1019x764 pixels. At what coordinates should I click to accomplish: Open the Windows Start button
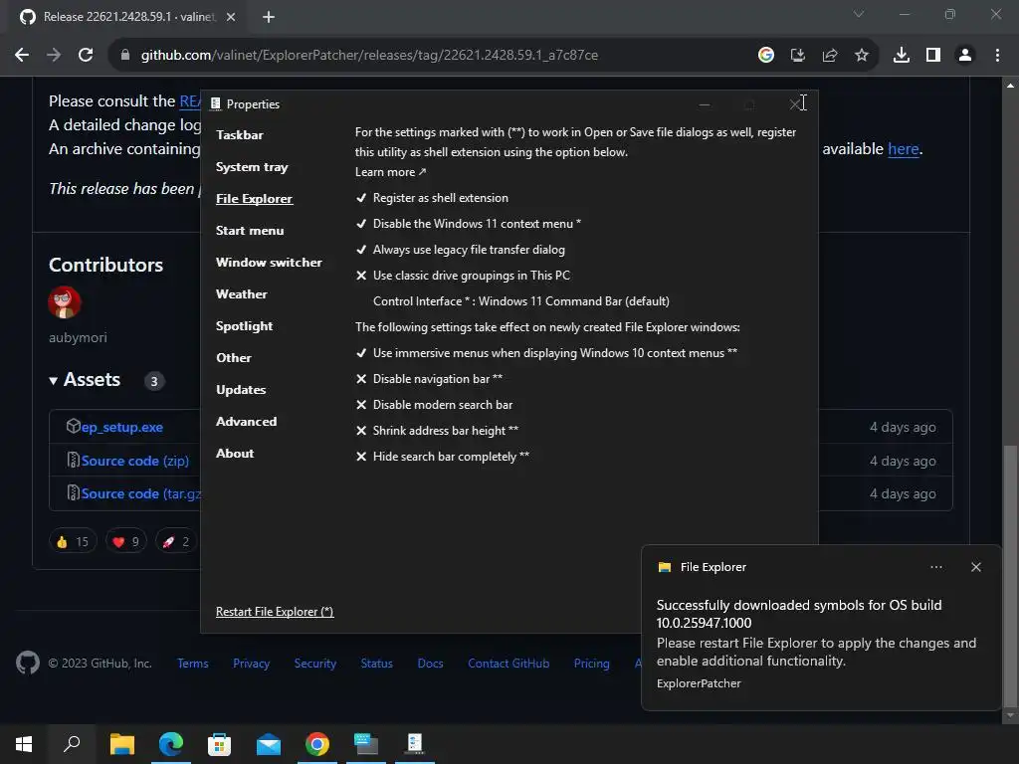click(x=24, y=744)
